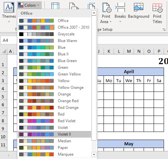Select column P header
This screenshot has height=159, width=168.
click(x=159, y=51)
